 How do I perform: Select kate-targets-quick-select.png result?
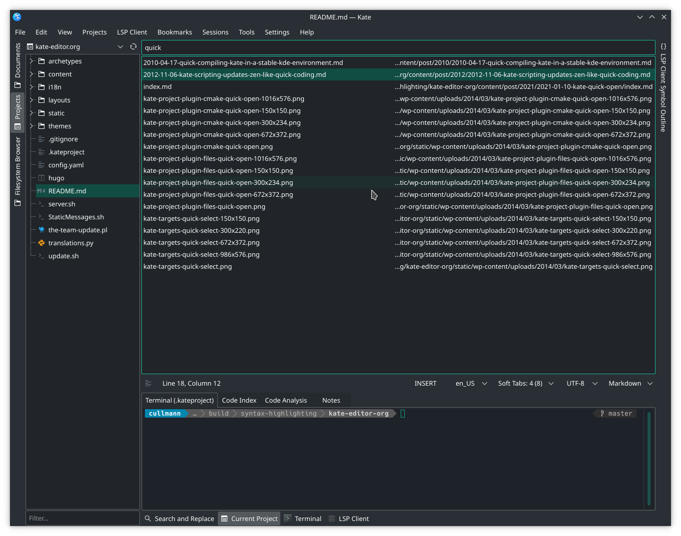pos(398,266)
